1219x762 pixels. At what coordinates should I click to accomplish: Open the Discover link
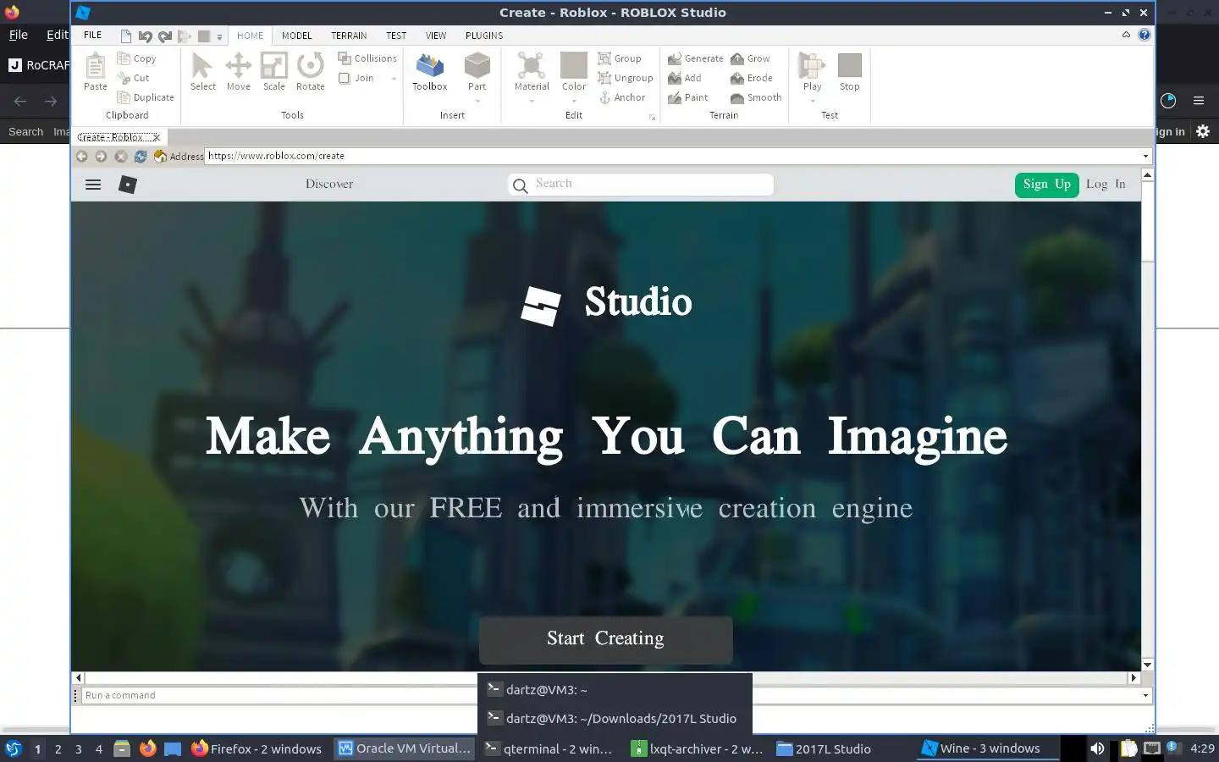[x=329, y=184]
